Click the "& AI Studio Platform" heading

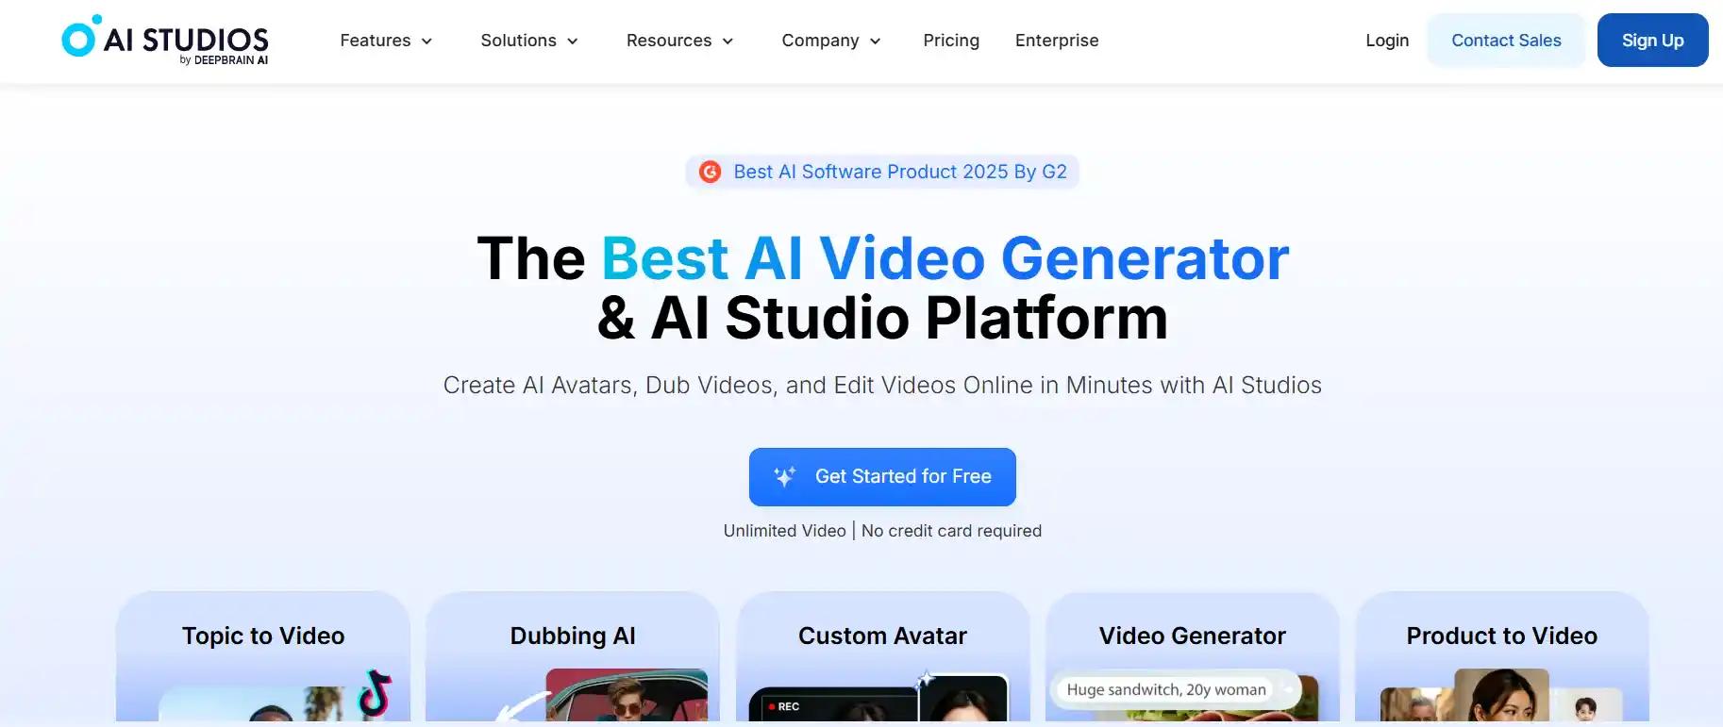coord(882,318)
